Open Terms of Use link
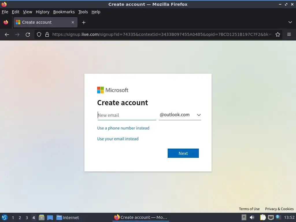 [249, 209]
